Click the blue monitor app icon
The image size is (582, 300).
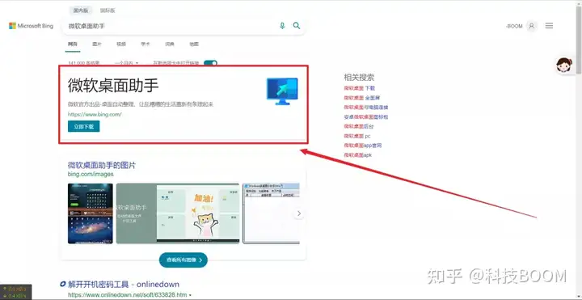pyautogui.click(x=282, y=91)
